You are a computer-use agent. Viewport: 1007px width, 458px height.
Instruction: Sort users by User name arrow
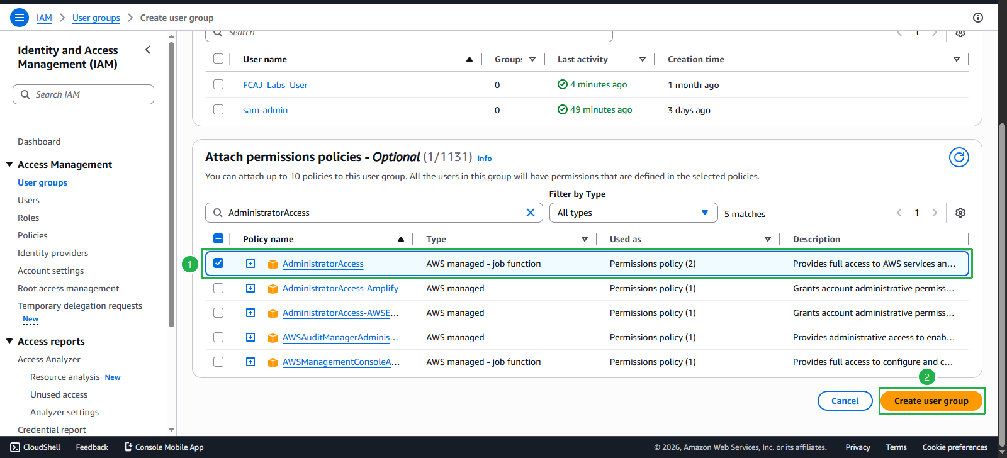point(469,59)
